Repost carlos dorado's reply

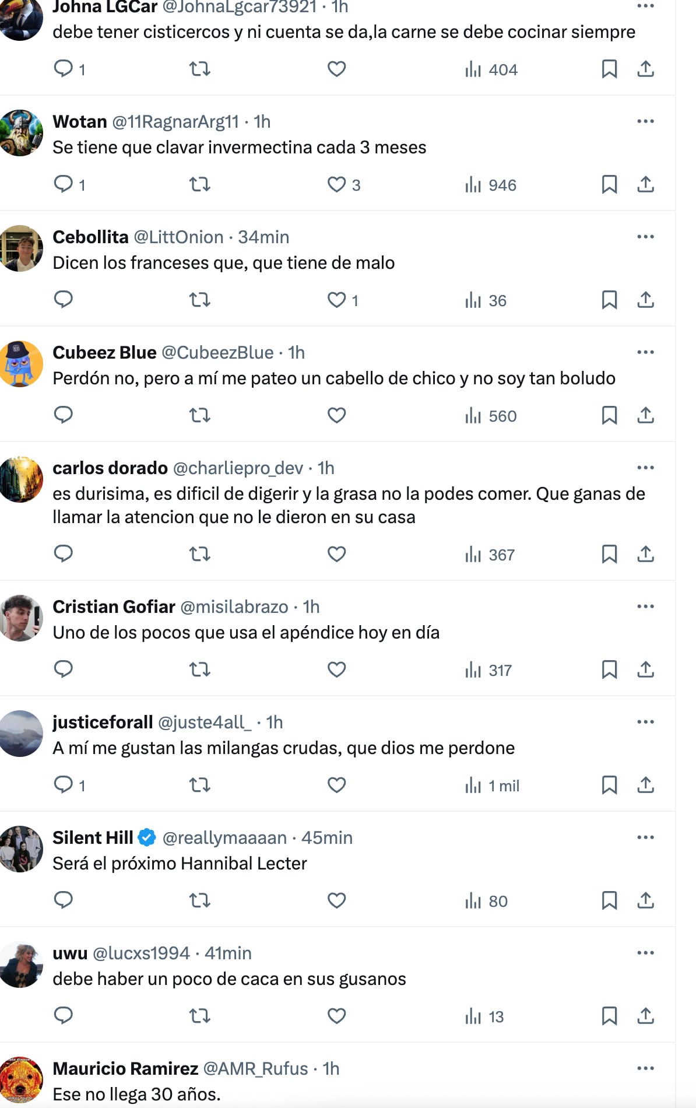click(x=200, y=554)
